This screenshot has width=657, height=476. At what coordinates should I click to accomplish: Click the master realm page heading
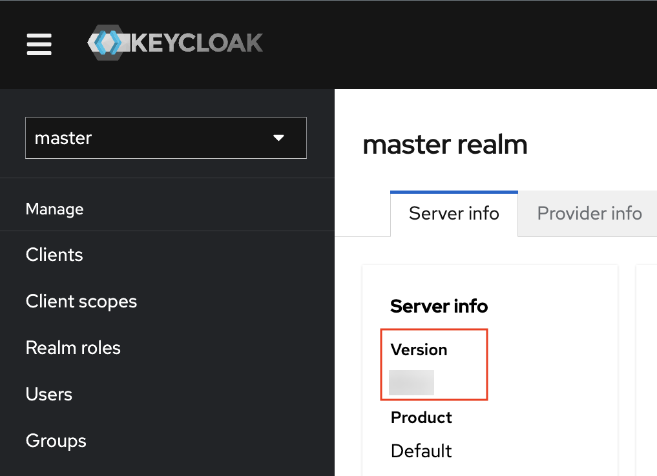445,144
